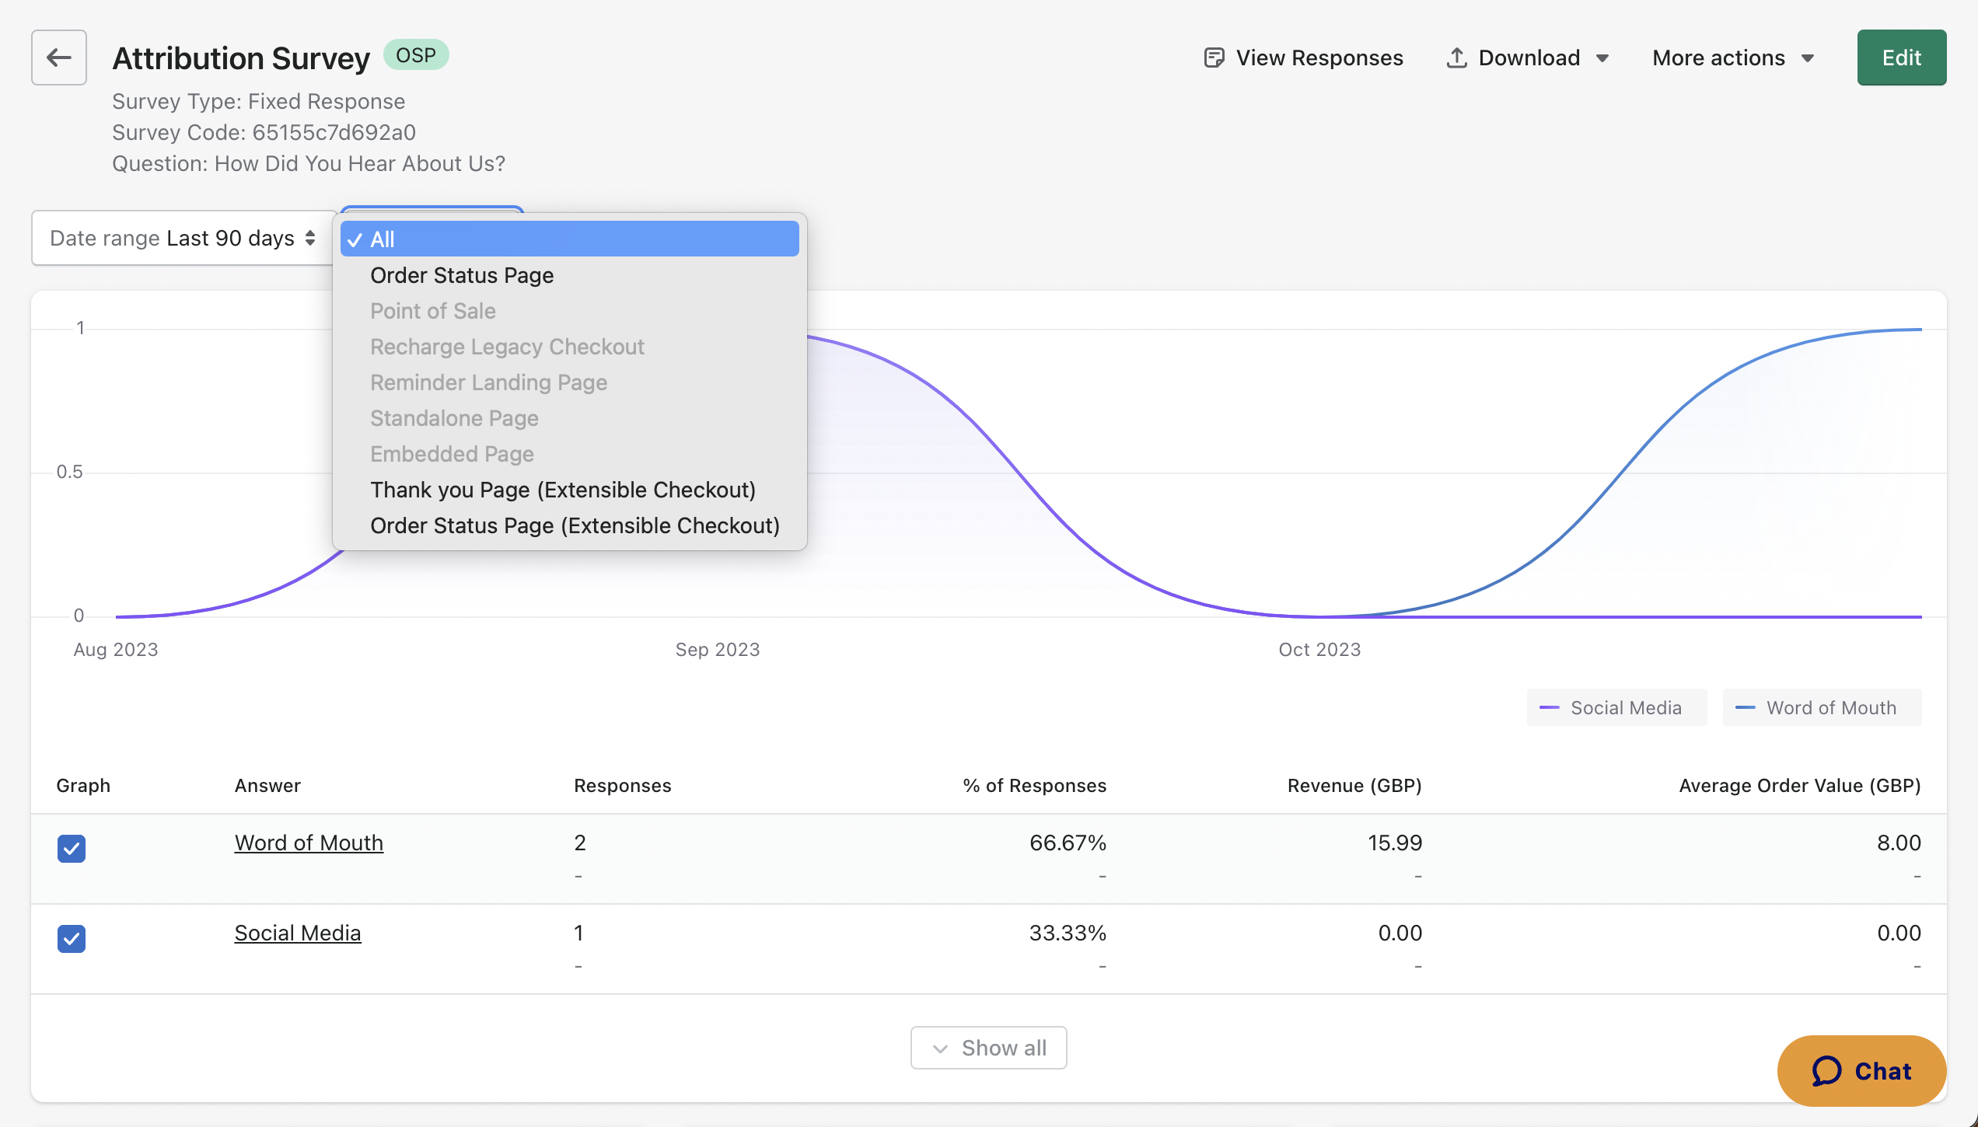Click the View Responses note icon
The image size is (1978, 1127).
1214,58
